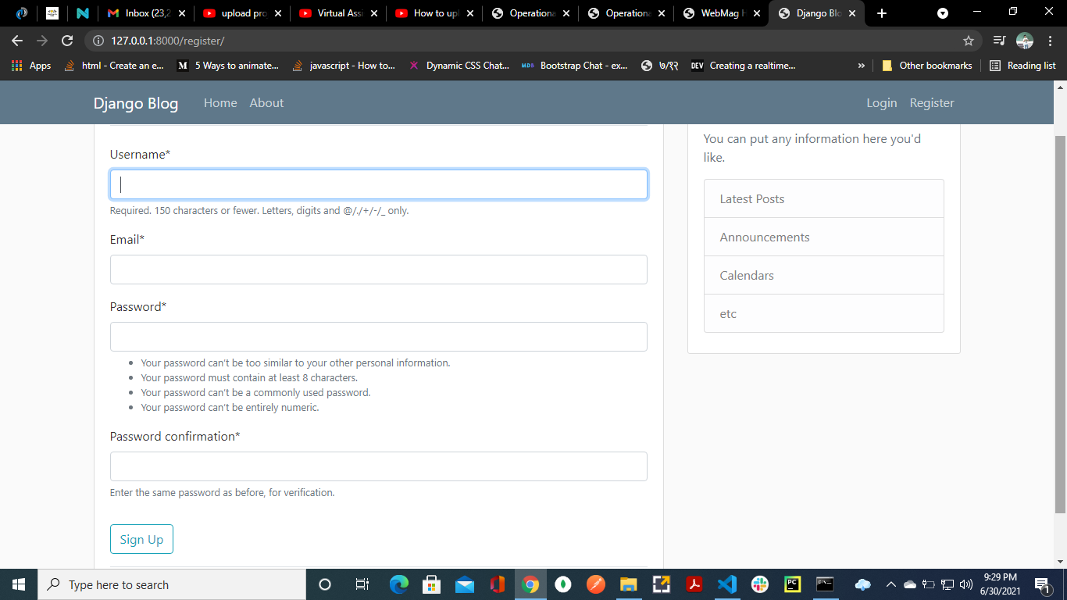Open Visual Studio Code from the taskbar
The height and width of the screenshot is (600, 1067).
(x=727, y=584)
